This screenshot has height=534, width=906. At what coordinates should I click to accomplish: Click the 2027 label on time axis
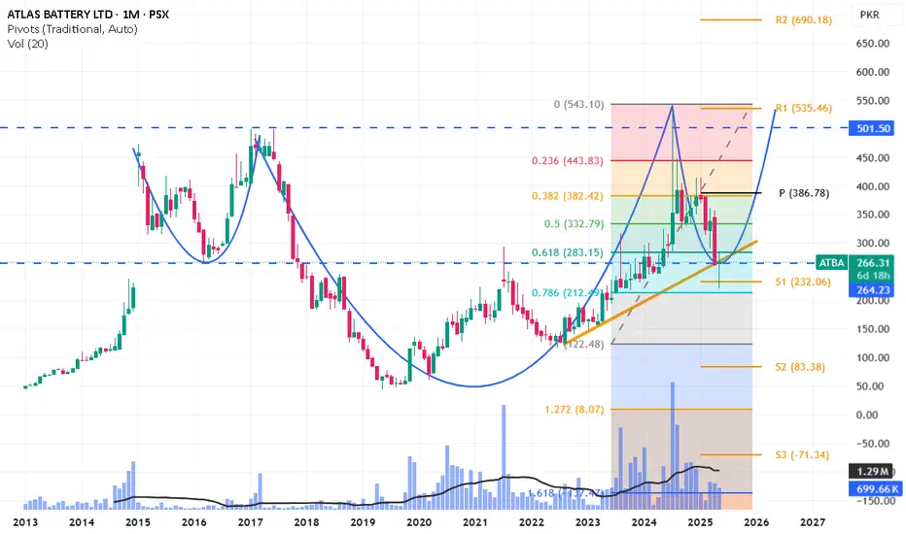coord(813,522)
